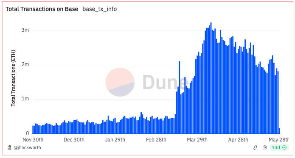Image resolution: width=295 pixels, height=158 pixels.
Task: Click the 13d freshness badge
Action: coord(279,147)
